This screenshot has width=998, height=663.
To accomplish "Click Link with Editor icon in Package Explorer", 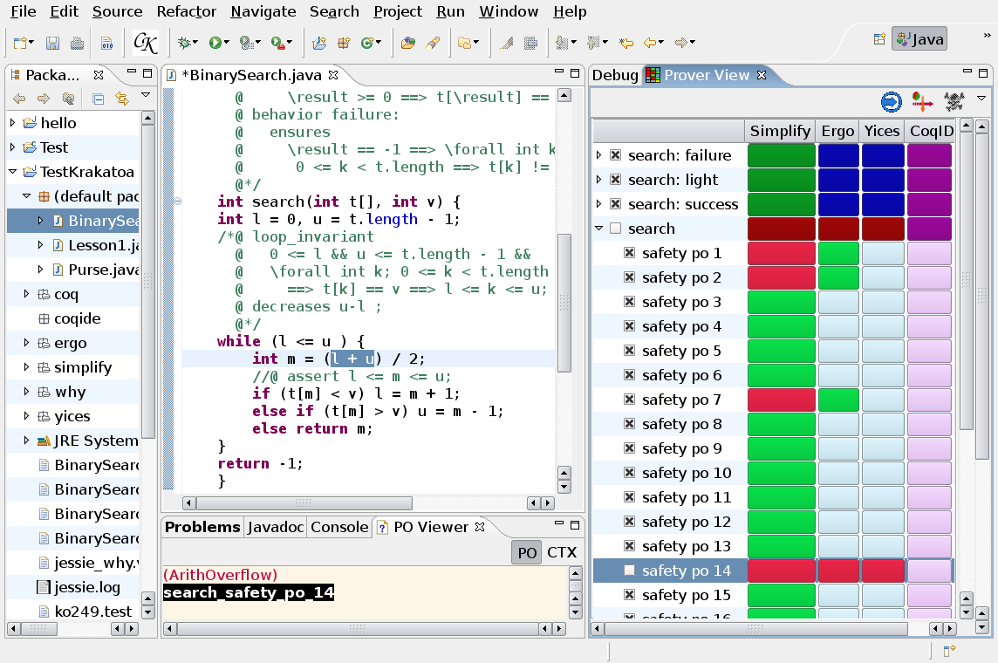I will (x=121, y=99).
